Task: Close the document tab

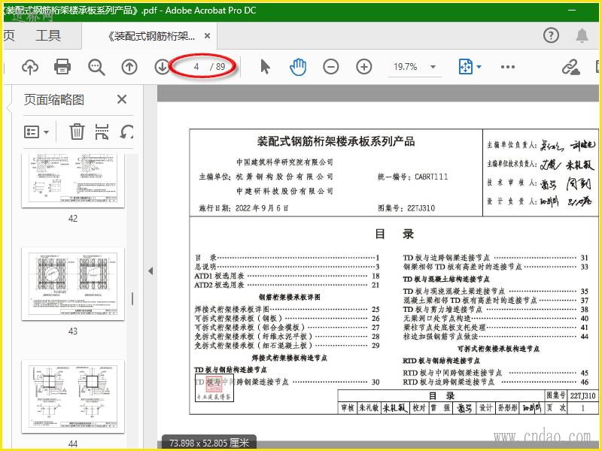Action: pos(207,35)
